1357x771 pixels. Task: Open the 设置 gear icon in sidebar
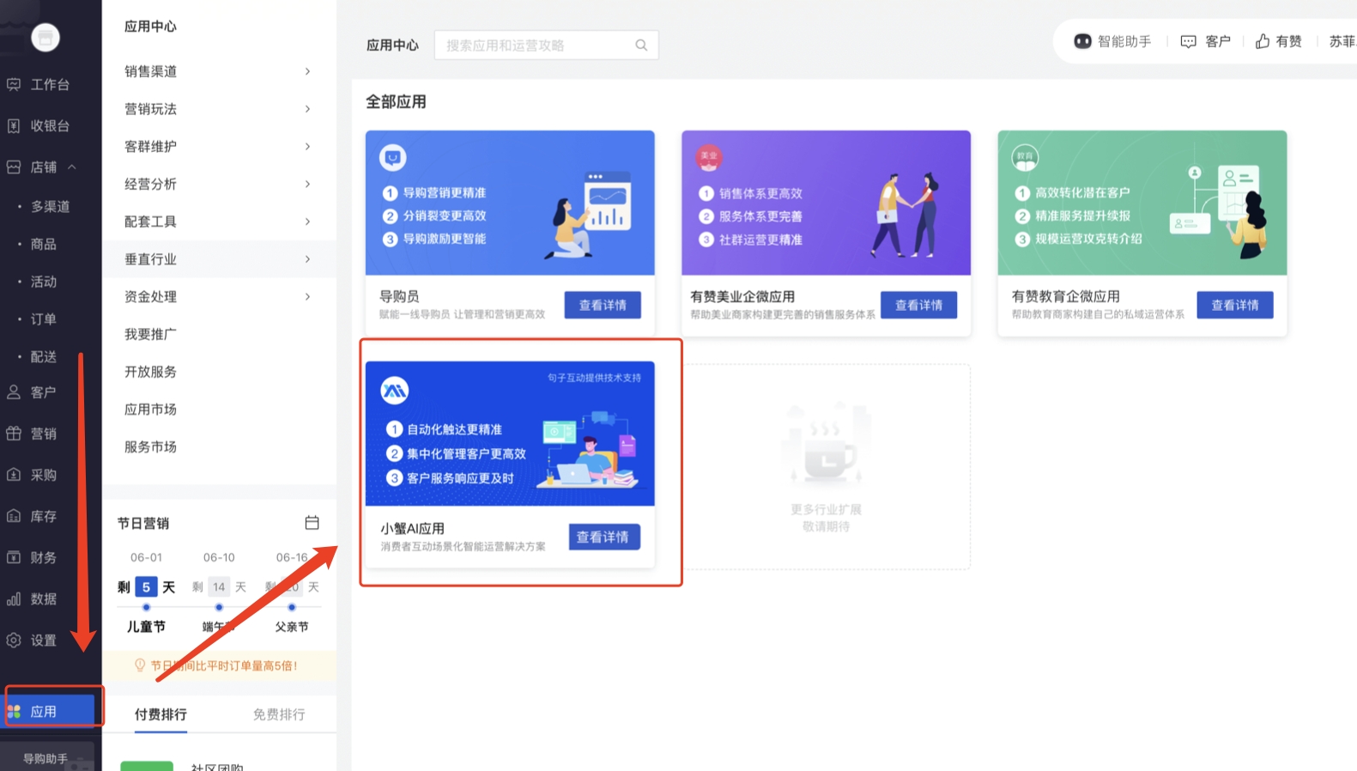14,640
